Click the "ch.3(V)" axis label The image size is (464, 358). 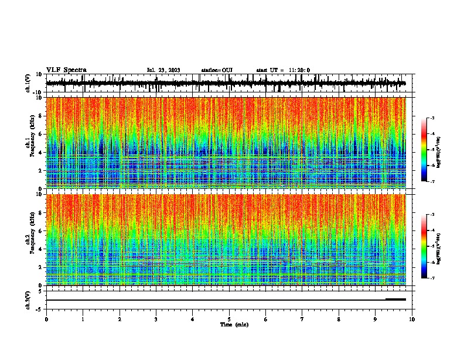point(28,300)
